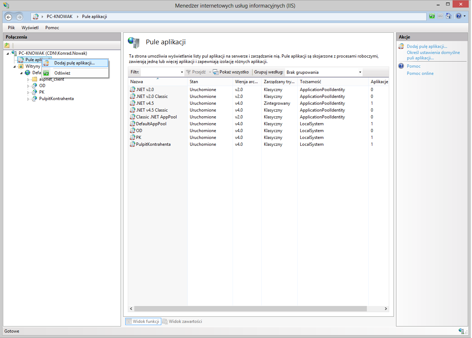Click the Stop icon in the address bar
472x338 pixels.
(440, 16)
